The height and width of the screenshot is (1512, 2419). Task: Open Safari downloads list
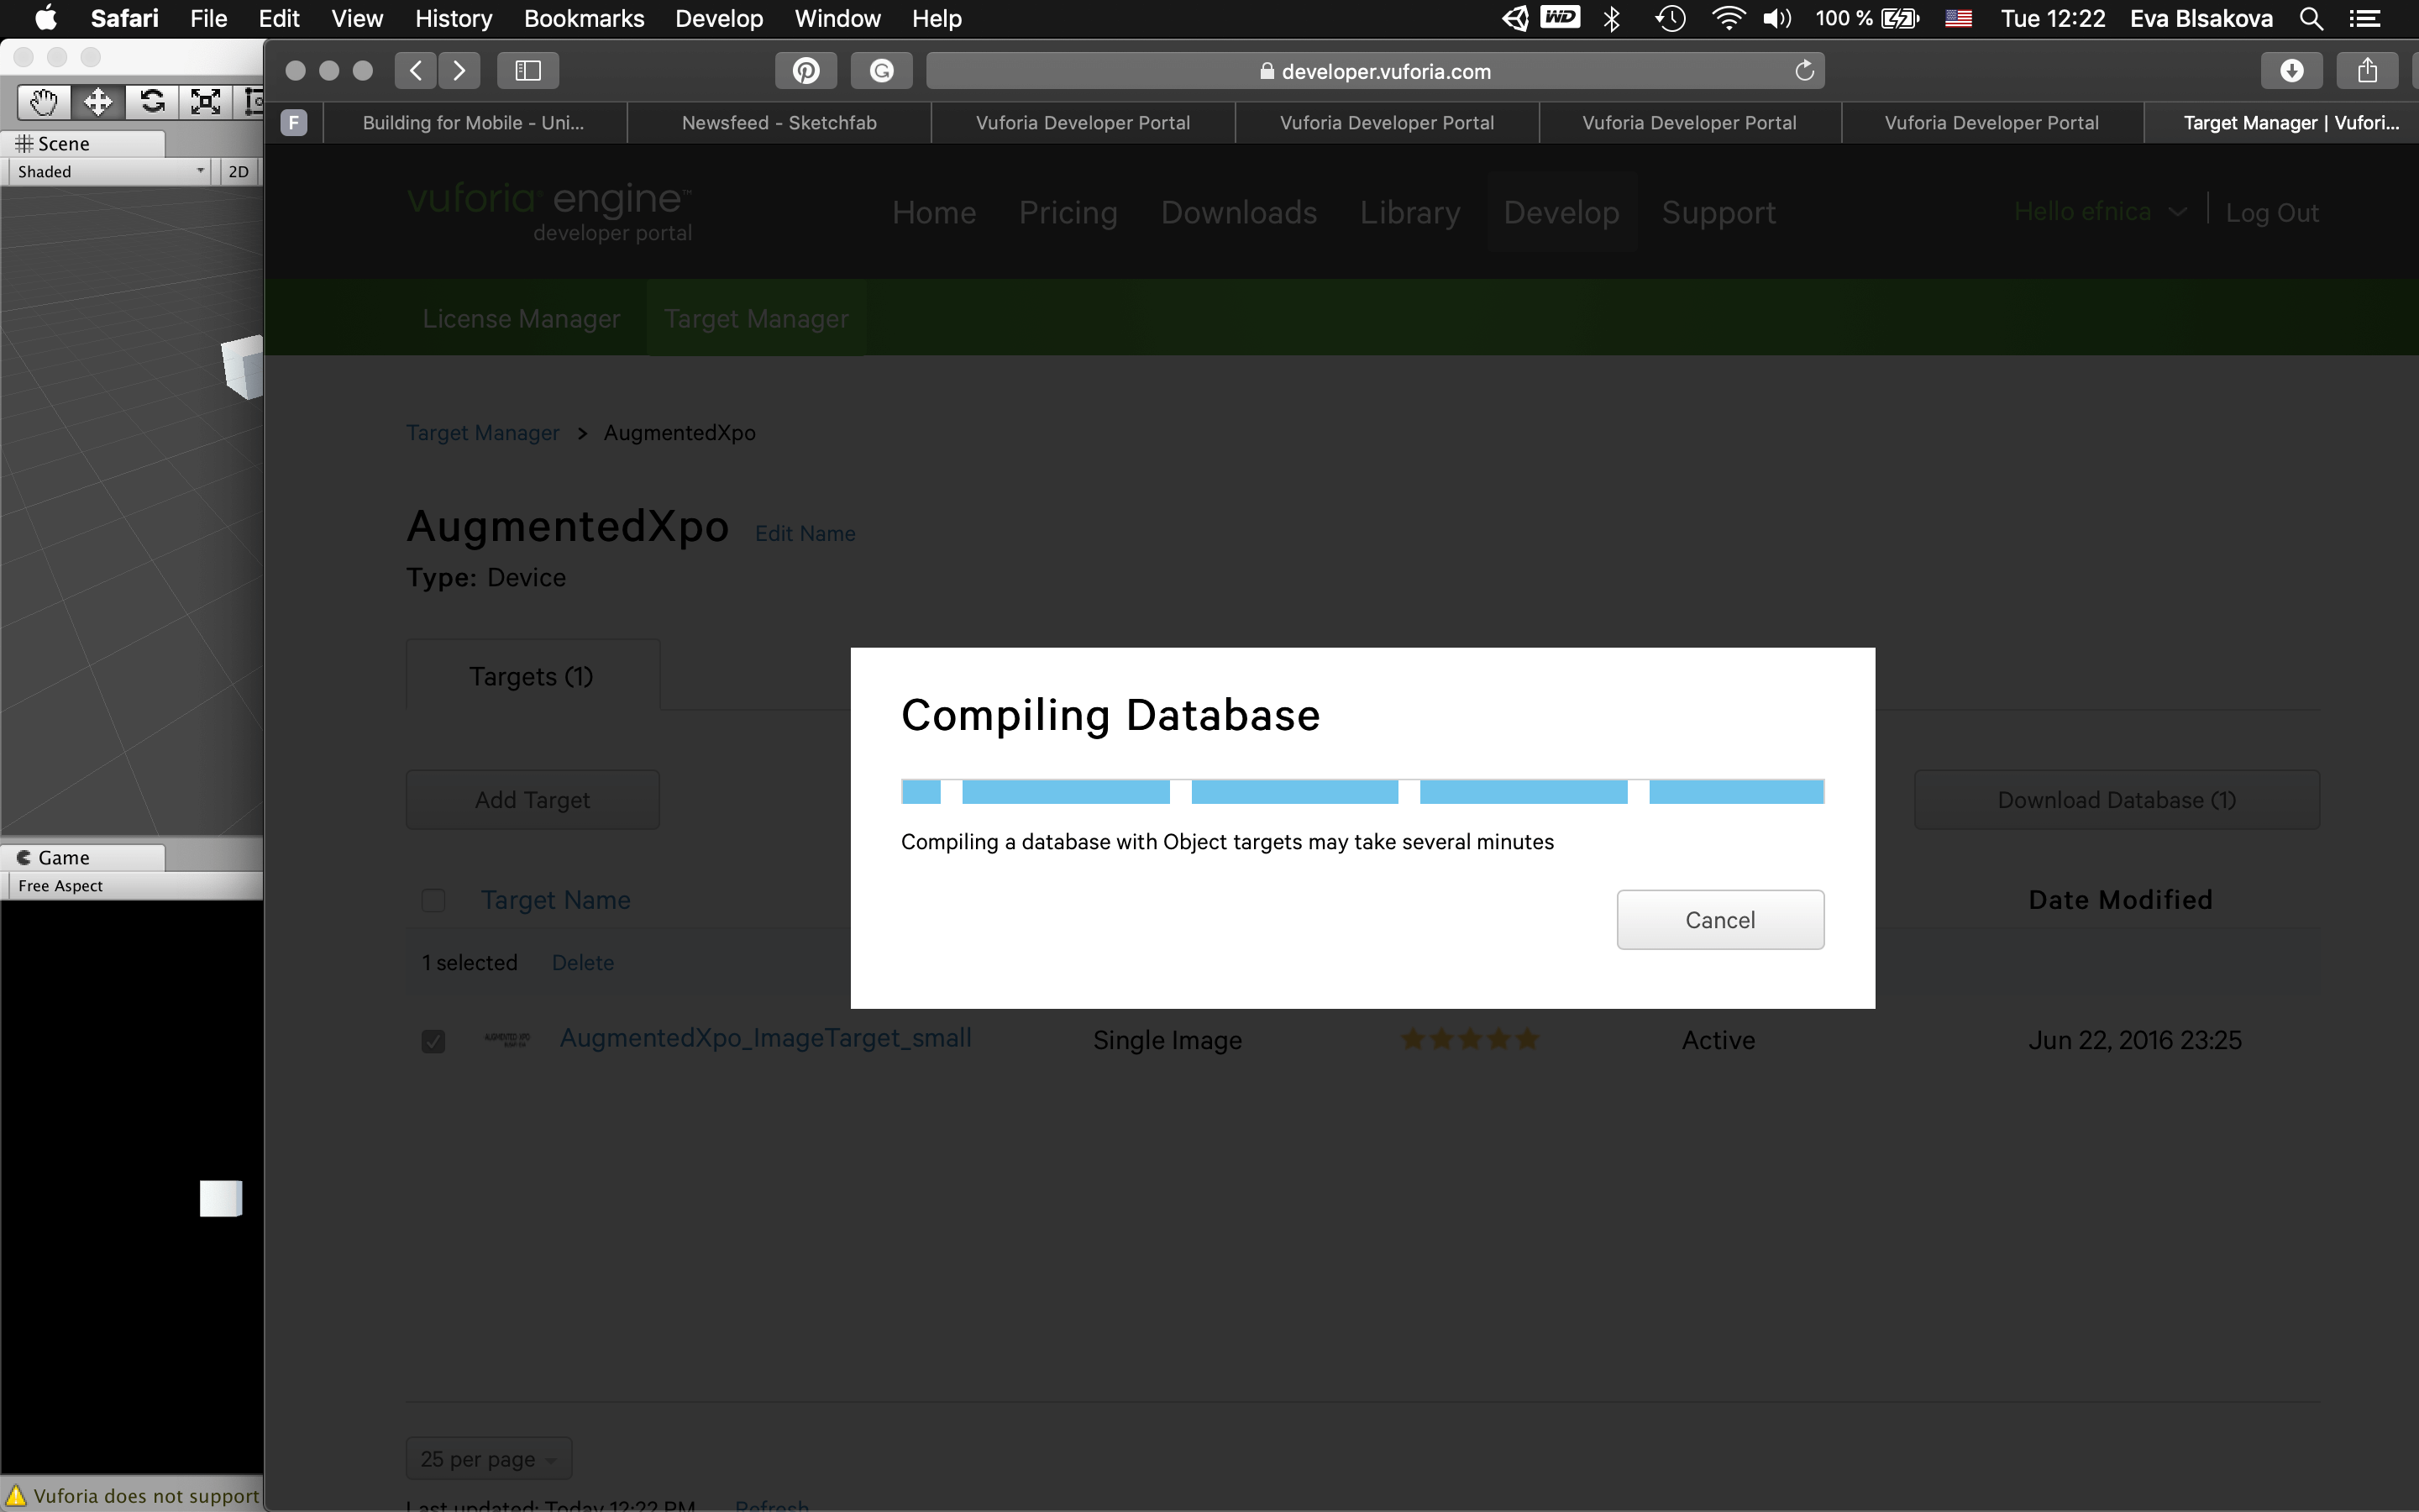point(2291,71)
